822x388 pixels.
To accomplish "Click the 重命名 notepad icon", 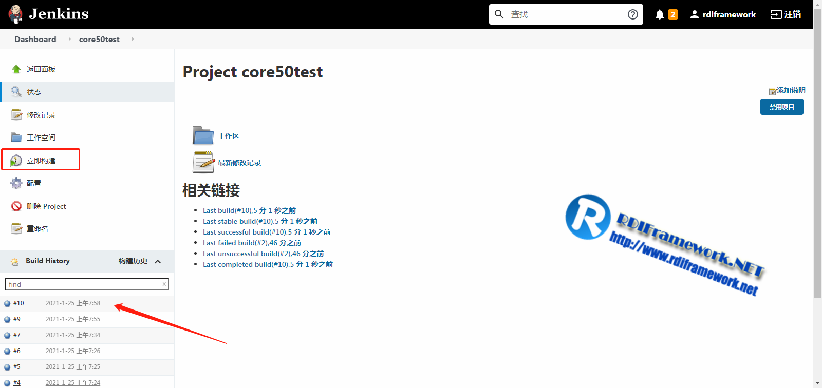I will click(x=16, y=229).
